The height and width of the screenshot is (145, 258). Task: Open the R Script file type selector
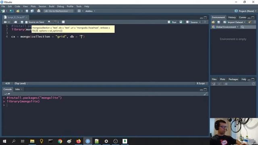click(x=202, y=83)
